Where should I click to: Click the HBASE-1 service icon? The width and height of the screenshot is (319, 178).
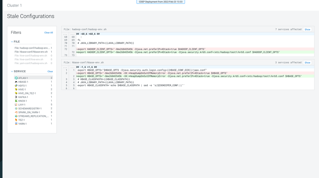click(x=16, y=82)
